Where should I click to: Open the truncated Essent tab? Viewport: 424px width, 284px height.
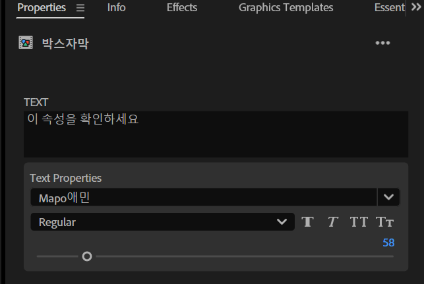tap(390, 7)
